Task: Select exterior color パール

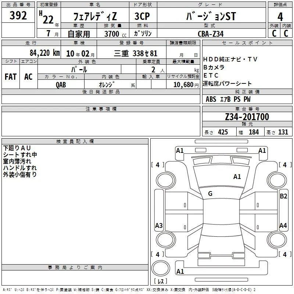Action: 79,70
